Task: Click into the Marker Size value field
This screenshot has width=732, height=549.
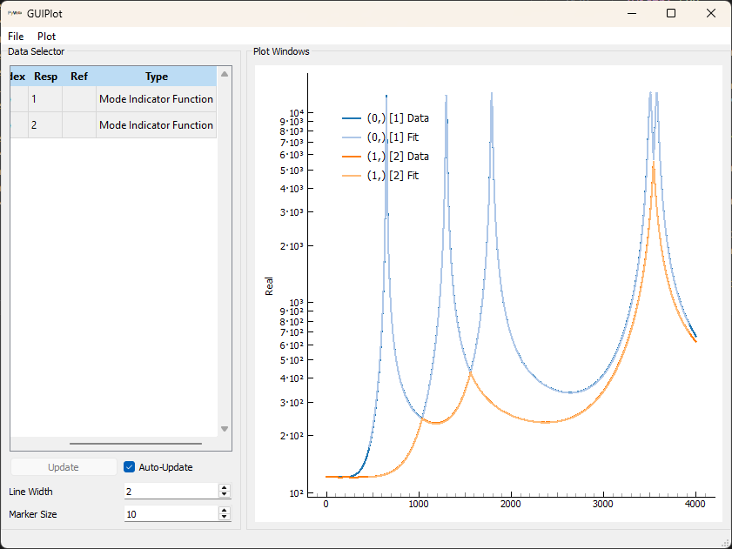Action: pos(170,514)
